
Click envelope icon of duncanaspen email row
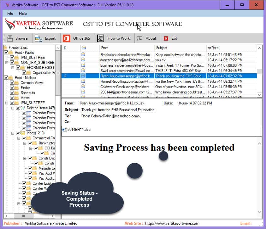click(x=83, y=60)
